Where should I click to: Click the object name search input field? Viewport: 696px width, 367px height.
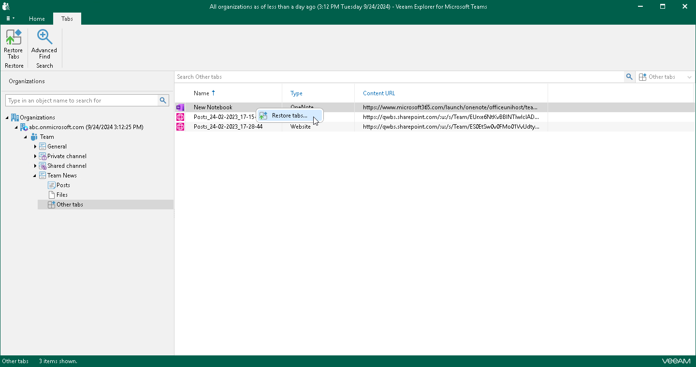(82, 100)
